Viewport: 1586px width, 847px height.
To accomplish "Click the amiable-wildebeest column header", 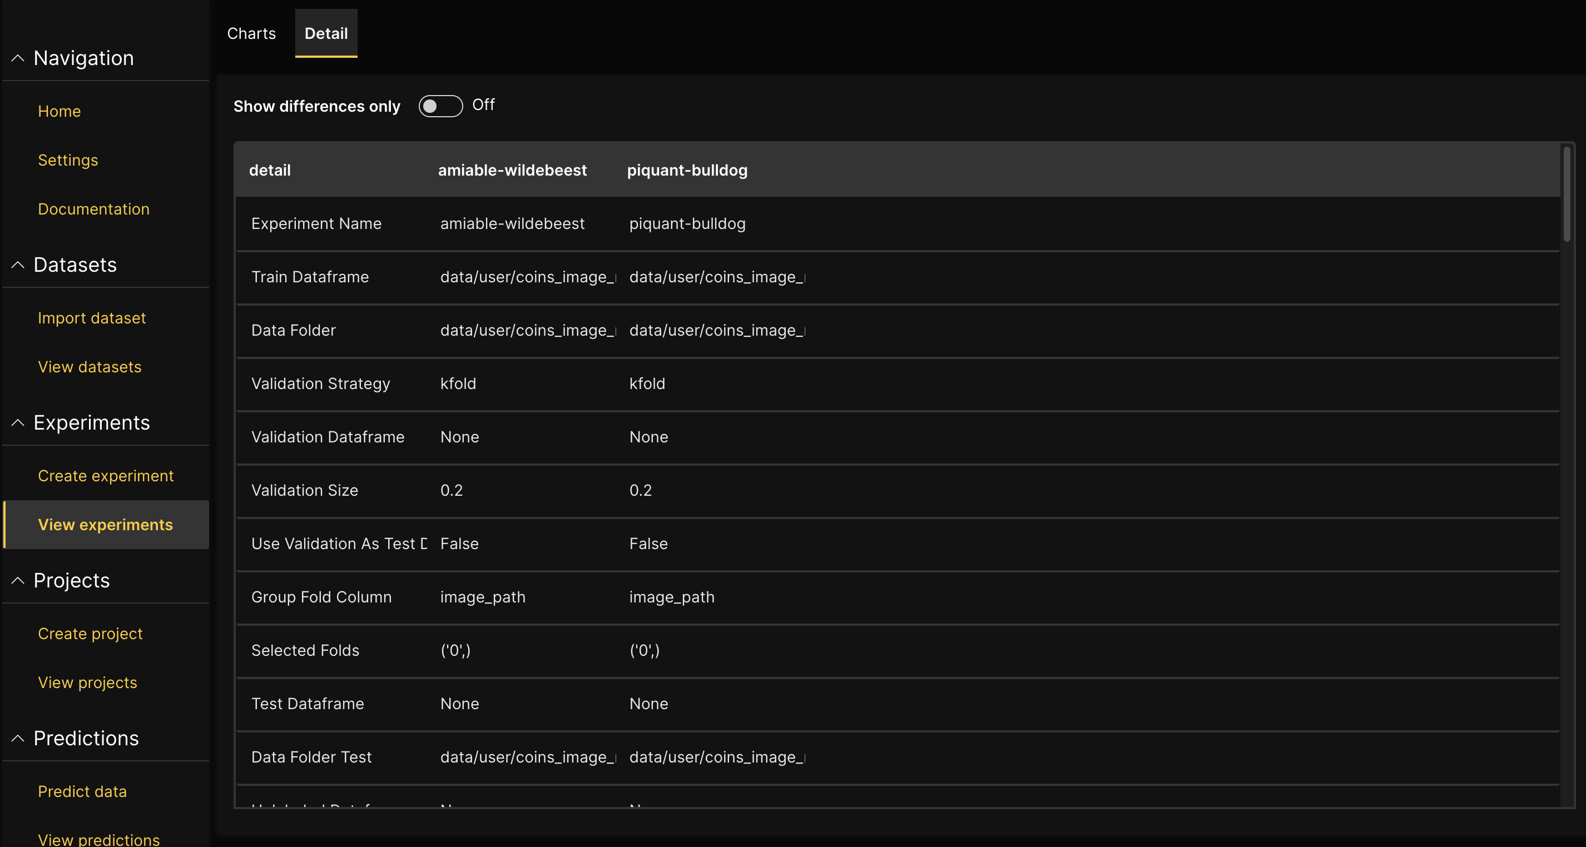I will coord(512,171).
